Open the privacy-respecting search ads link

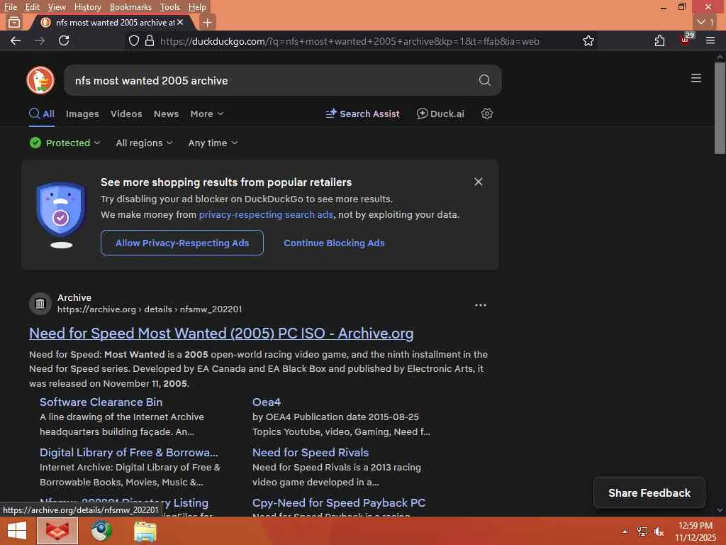[x=266, y=214]
